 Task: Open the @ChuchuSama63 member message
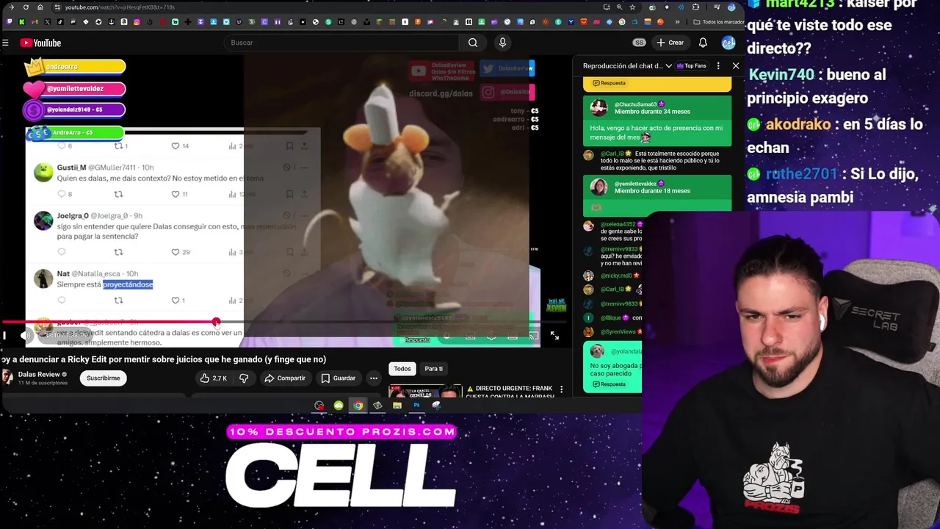pos(657,121)
